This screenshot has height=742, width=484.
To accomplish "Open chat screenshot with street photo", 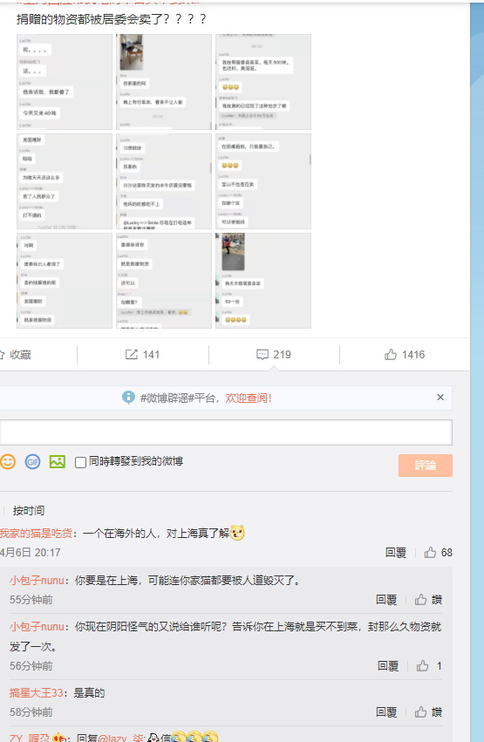I will 263,281.
